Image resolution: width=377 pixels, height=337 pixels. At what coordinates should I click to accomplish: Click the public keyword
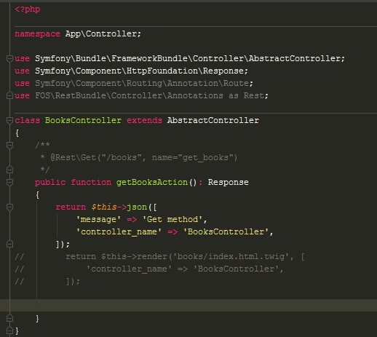[50, 183]
